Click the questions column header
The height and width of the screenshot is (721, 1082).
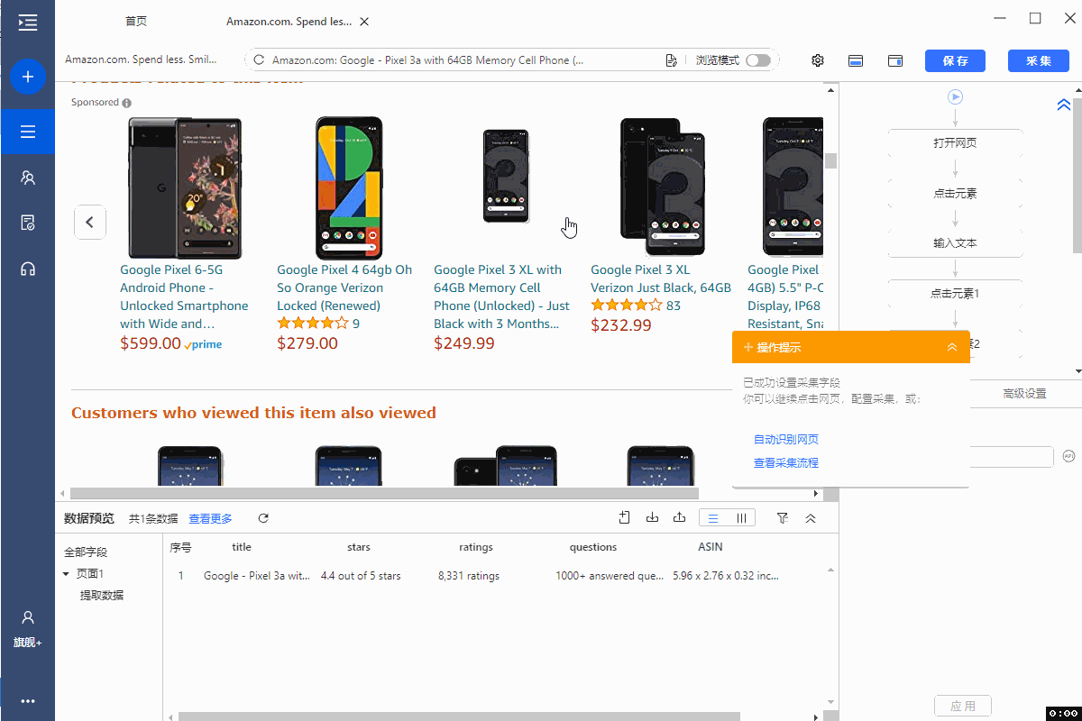(593, 547)
